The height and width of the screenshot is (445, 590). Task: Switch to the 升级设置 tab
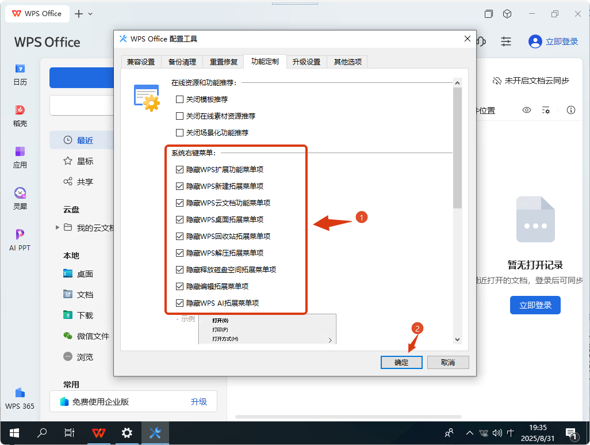tap(306, 62)
